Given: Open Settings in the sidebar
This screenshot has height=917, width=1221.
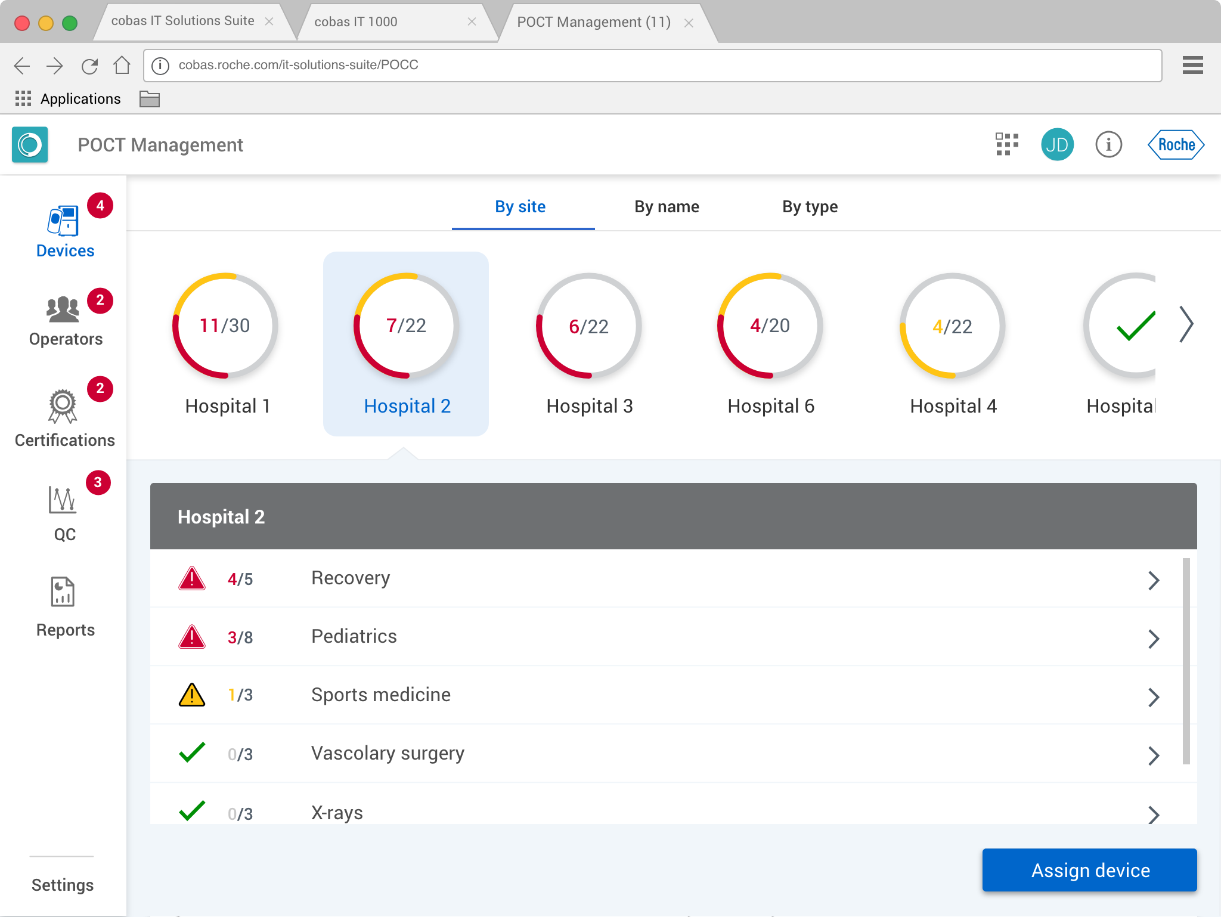Looking at the screenshot, I should click(x=63, y=885).
